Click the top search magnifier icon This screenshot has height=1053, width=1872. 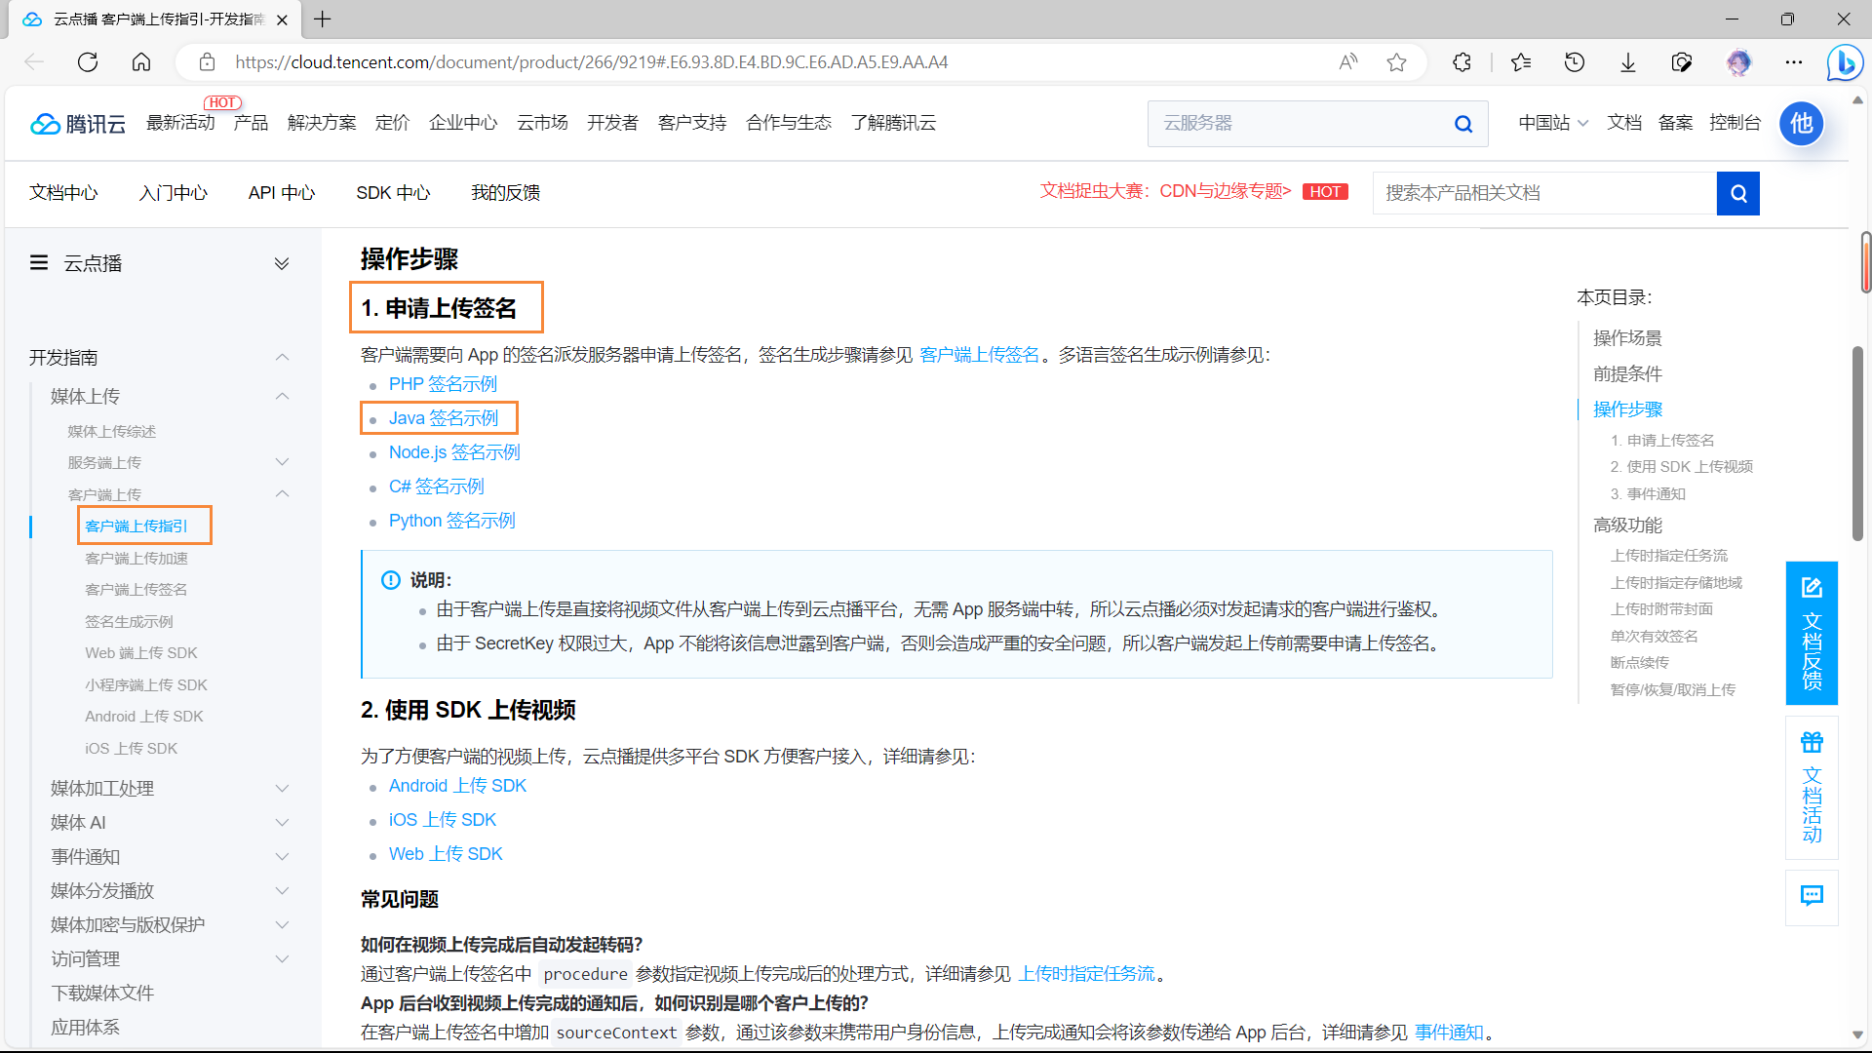[1462, 124]
